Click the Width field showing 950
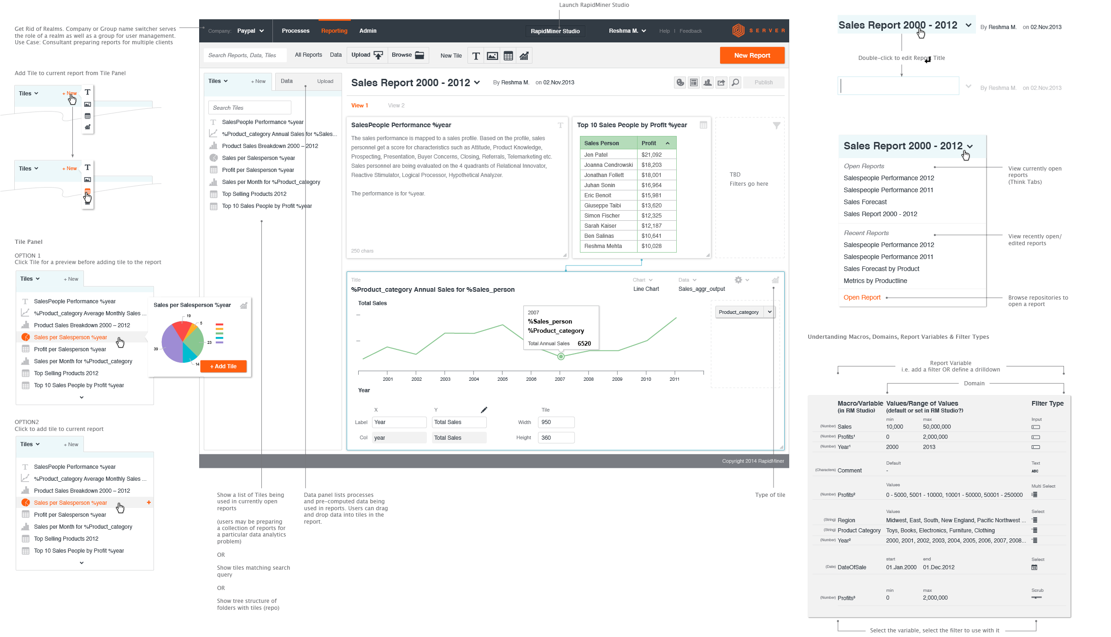Screen dimensions: 1111x637 [556, 422]
